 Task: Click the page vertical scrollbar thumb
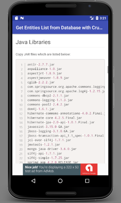(x=108, y=70)
